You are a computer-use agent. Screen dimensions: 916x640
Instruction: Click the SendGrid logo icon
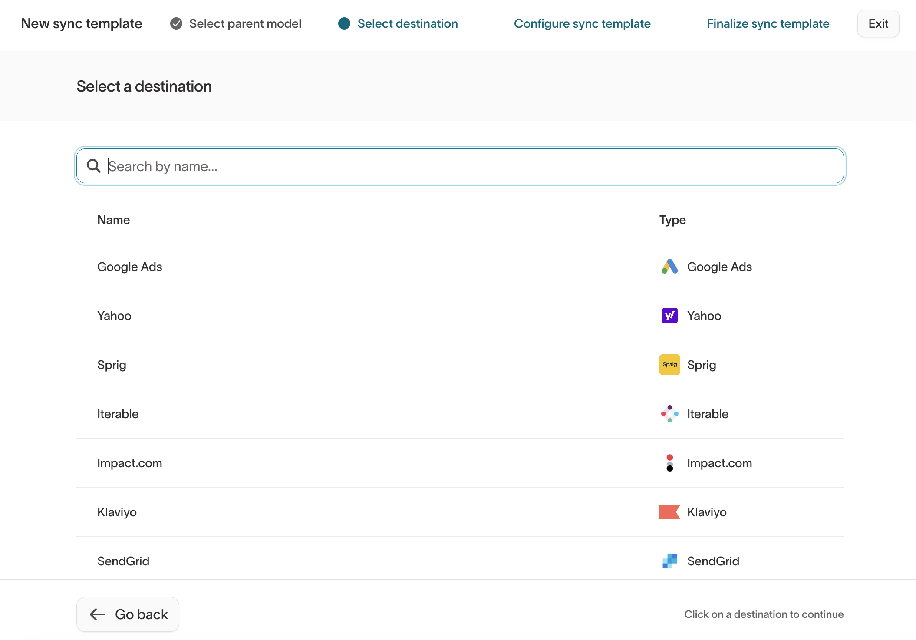point(669,561)
